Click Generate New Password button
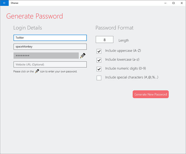Viewport: 186px width, 154px height. (x=151, y=94)
